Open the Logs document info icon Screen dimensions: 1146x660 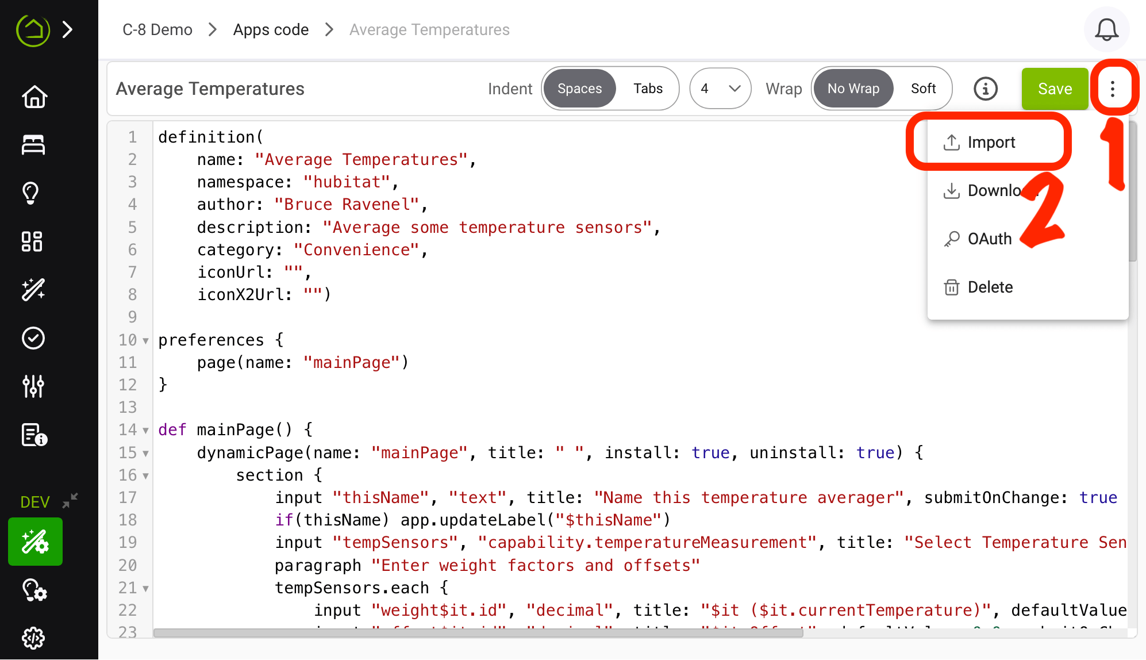(x=34, y=435)
